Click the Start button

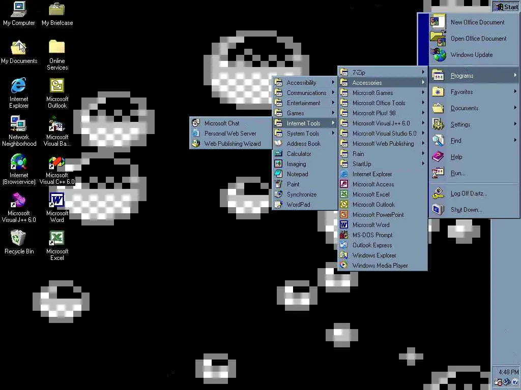506,7
